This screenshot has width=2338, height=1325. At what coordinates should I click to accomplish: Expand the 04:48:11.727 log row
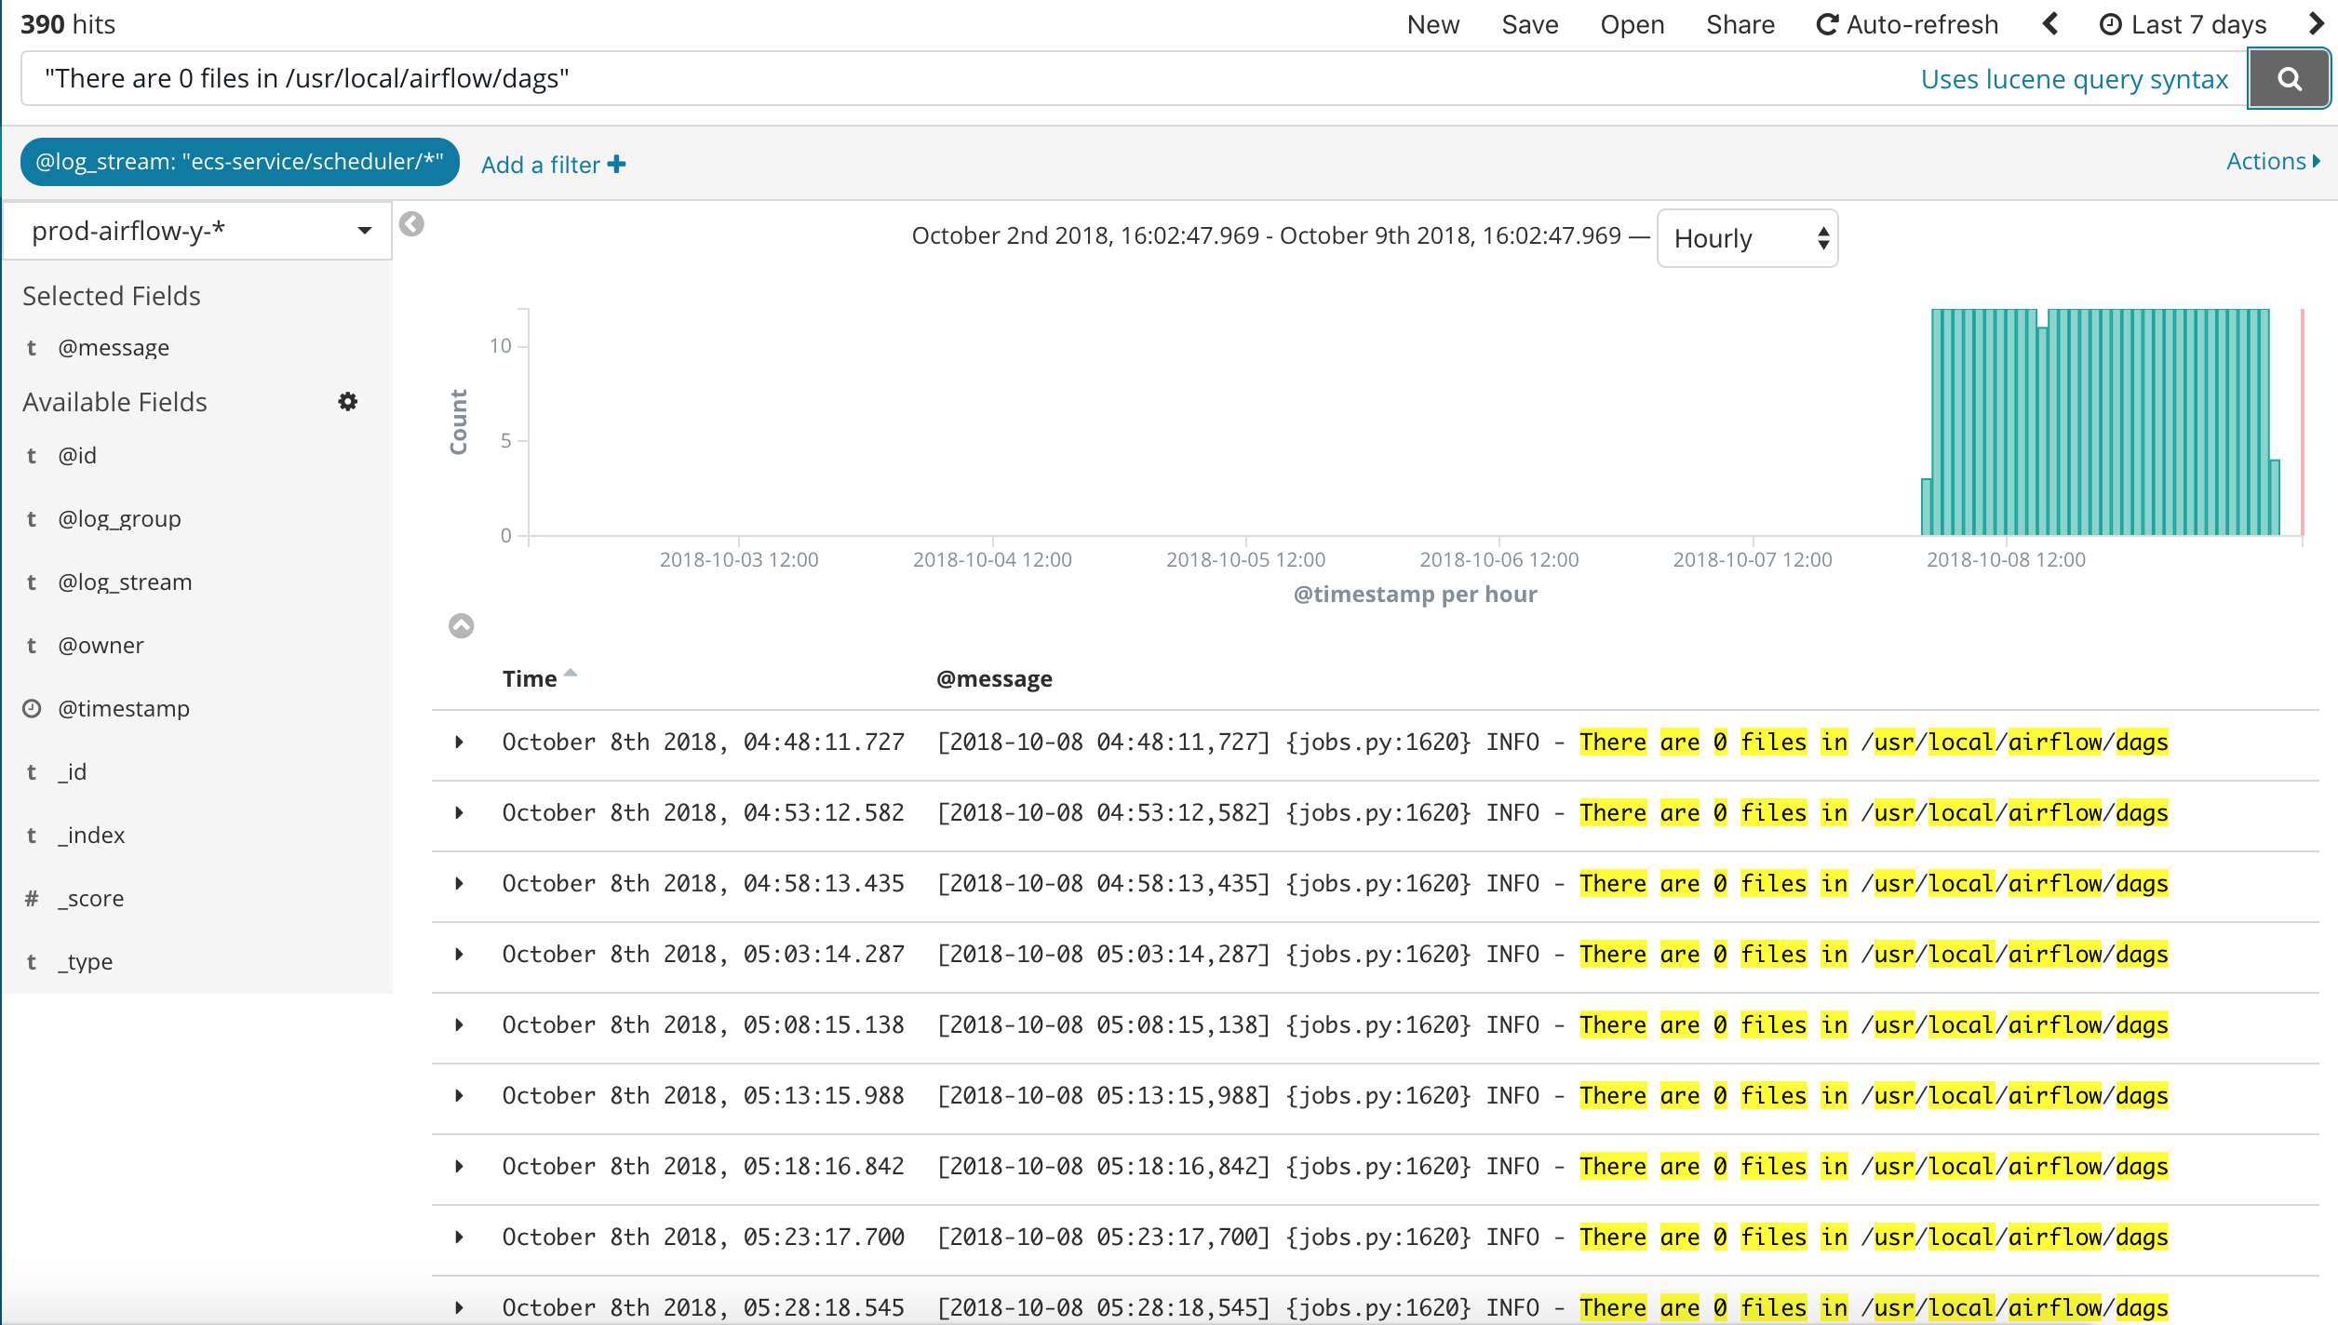(x=459, y=743)
